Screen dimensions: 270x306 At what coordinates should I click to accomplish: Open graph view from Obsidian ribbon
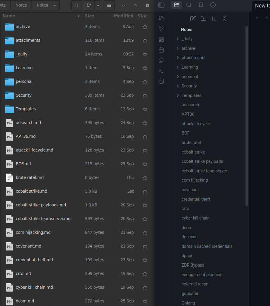point(161,29)
